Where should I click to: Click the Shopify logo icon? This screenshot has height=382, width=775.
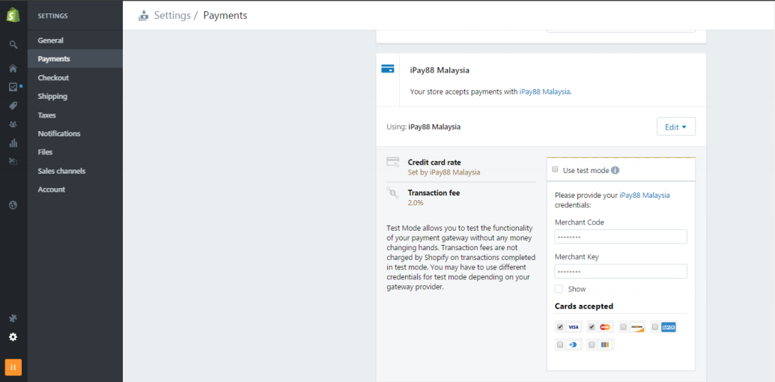(13, 15)
